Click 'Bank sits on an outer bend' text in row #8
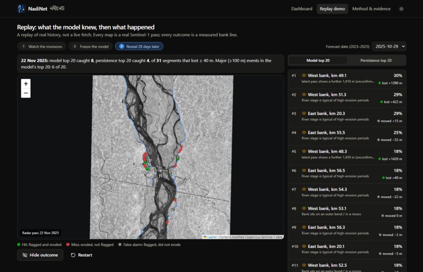This screenshot has width=423, height=272. 331,214
